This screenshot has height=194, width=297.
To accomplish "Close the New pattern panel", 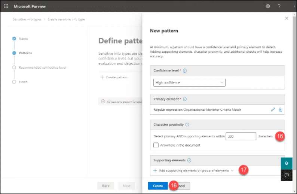I will click(287, 18).
